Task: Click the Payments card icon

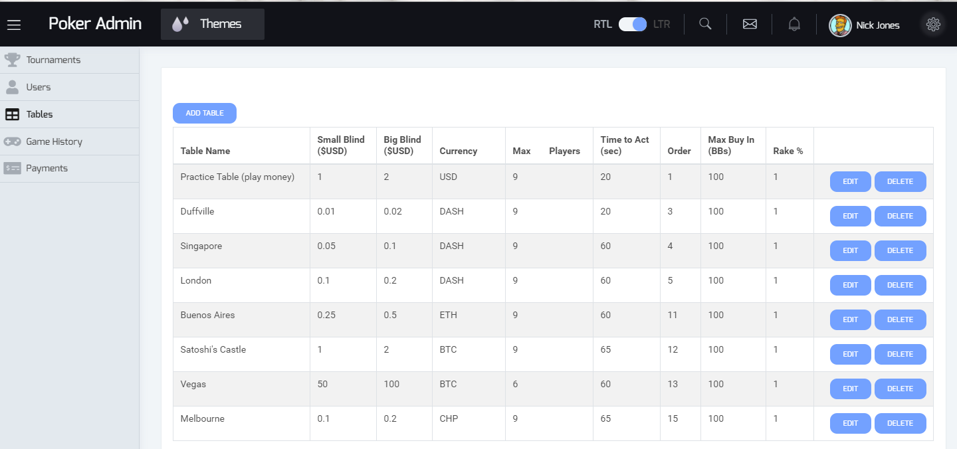Action: pyautogui.click(x=12, y=169)
